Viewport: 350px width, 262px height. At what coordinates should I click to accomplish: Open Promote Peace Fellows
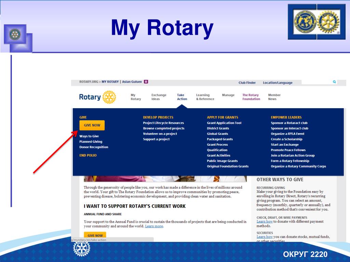[288, 150]
